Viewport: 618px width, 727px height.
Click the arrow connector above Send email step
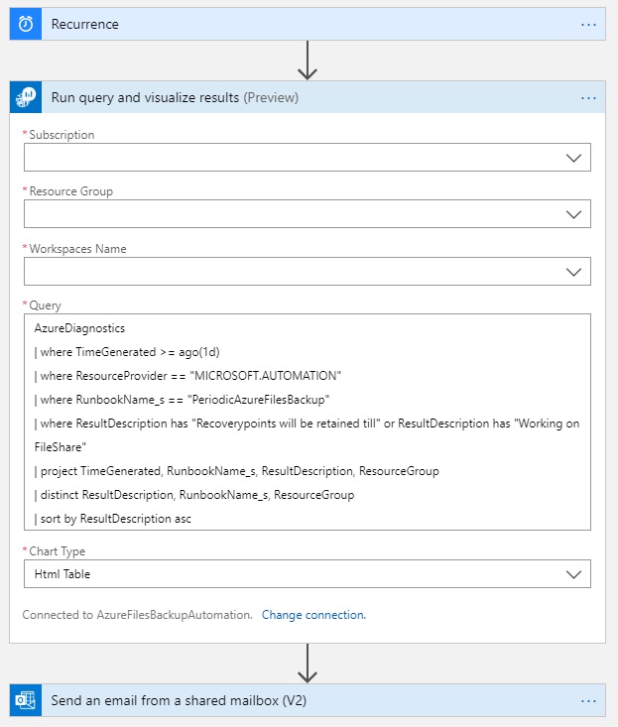click(308, 663)
